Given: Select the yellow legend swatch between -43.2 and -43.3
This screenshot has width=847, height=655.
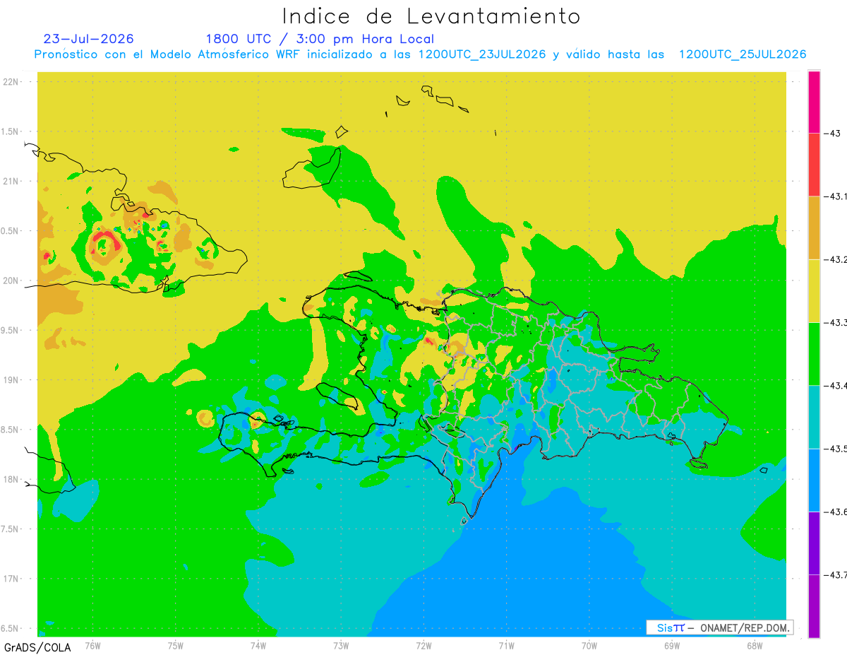Looking at the screenshot, I should (x=814, y=290).
